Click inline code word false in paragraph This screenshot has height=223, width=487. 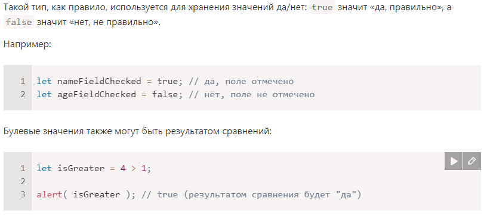pos(19,22)
